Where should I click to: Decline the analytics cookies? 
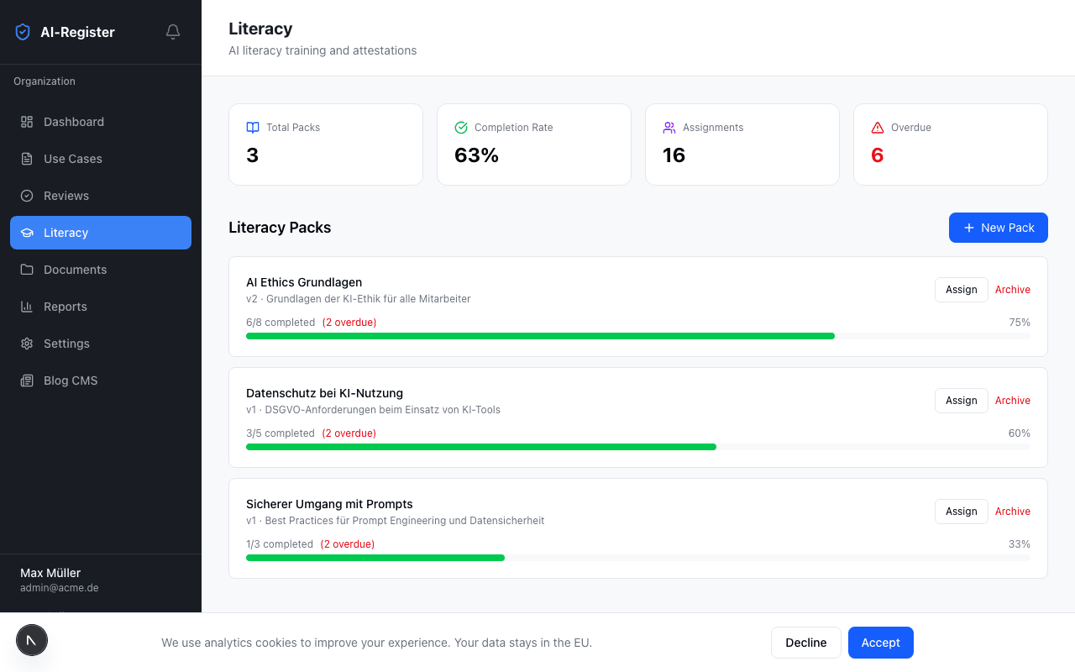[805, 642]
